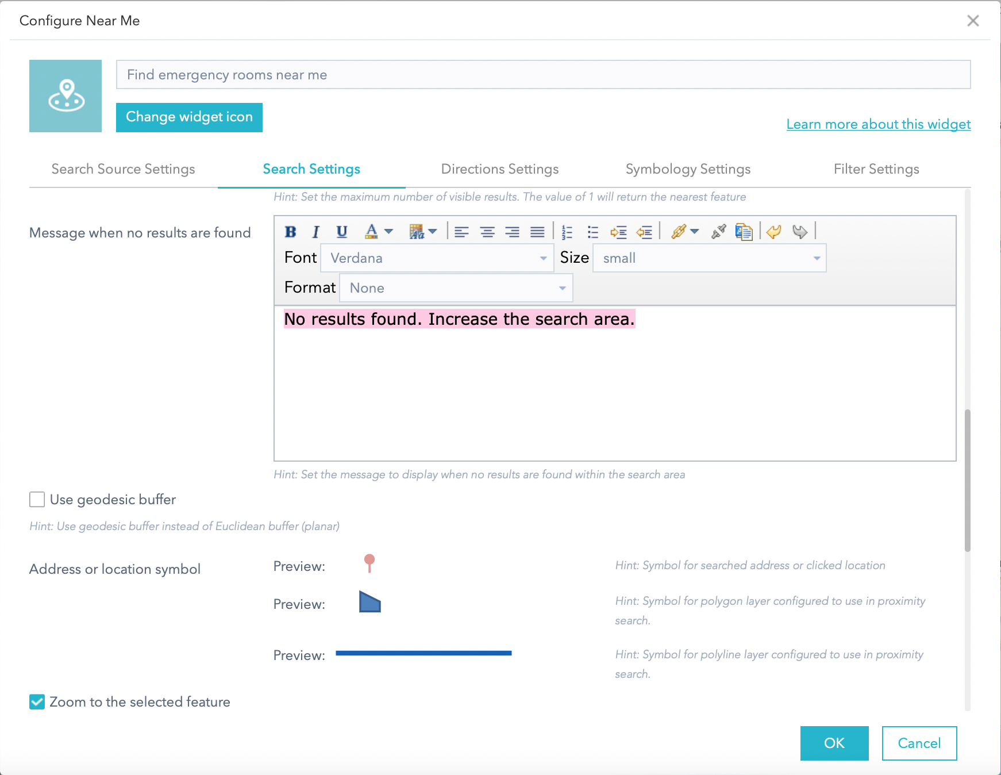Increase text indent
The image size is (1001, 775).
[618, 232]
